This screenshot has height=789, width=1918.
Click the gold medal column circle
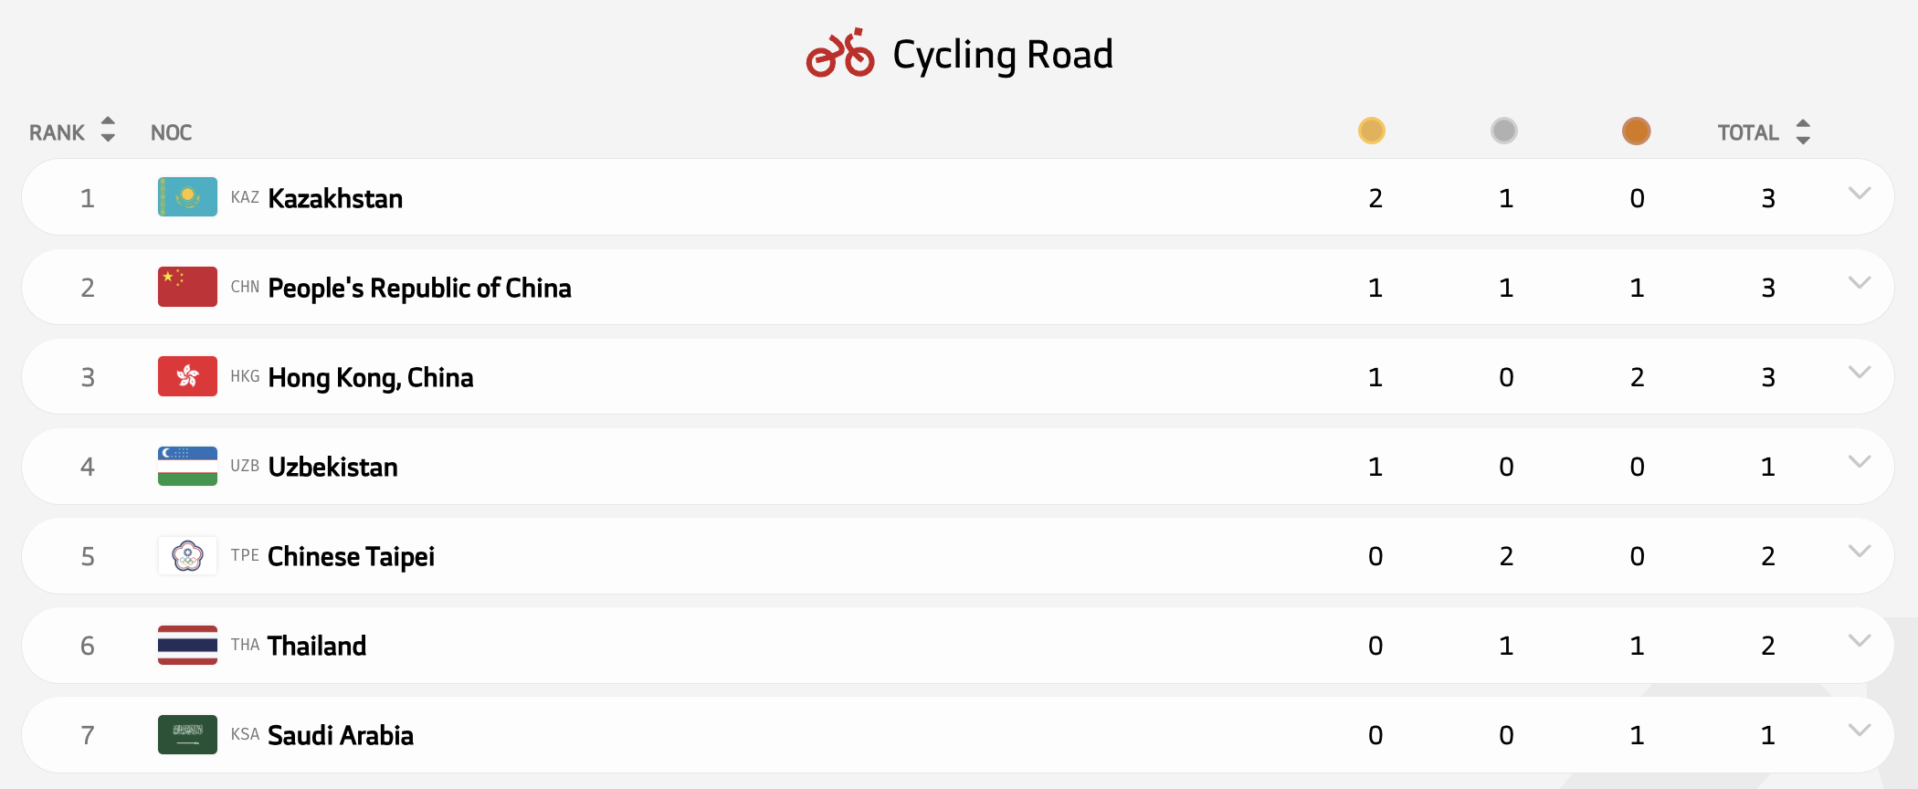(1371, 131)
